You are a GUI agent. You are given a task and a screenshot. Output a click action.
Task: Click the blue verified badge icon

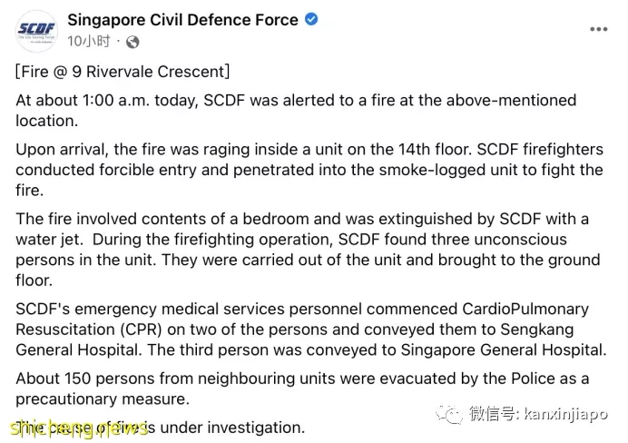pos(311,19)
